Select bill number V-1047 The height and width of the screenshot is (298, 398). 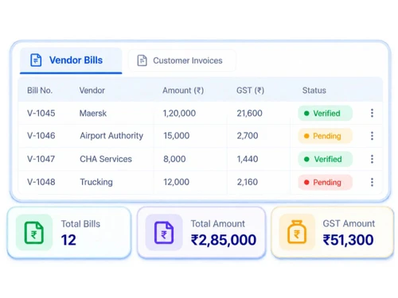tap(41, 159)
